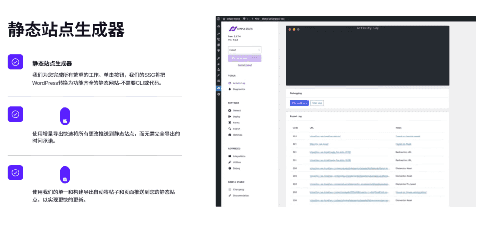The width and height of the screenshot is (504, 238).
Task: Open the Documentation link
Action: click(241, 196)
